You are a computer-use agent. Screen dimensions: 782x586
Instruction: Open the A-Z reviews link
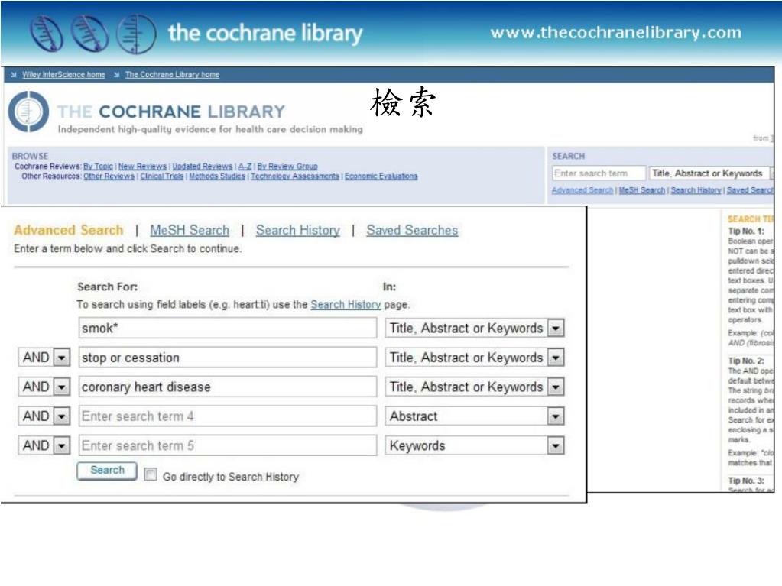coord(245,167)
